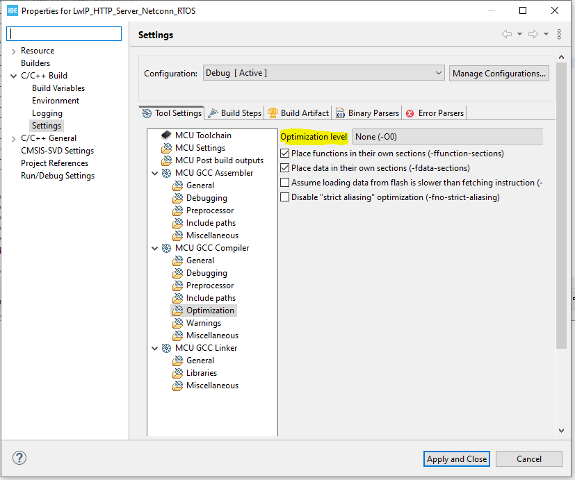Open the back history dropdown arrow
Image resolution: width=575 pixels, height=480 pixels.
tap(519, 34)
